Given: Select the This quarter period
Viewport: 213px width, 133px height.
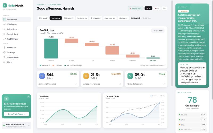Looking at the screenshot, I should (x=96, y=18).
